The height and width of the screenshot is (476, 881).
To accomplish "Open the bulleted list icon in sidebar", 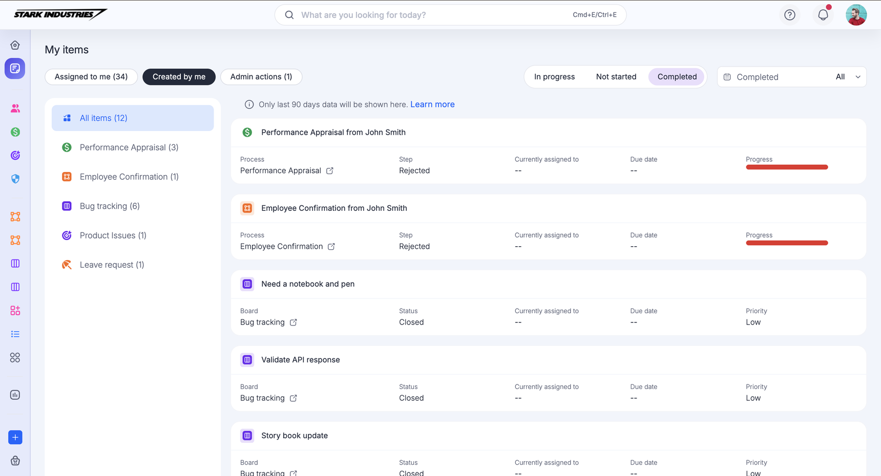I will click(15, 334).
